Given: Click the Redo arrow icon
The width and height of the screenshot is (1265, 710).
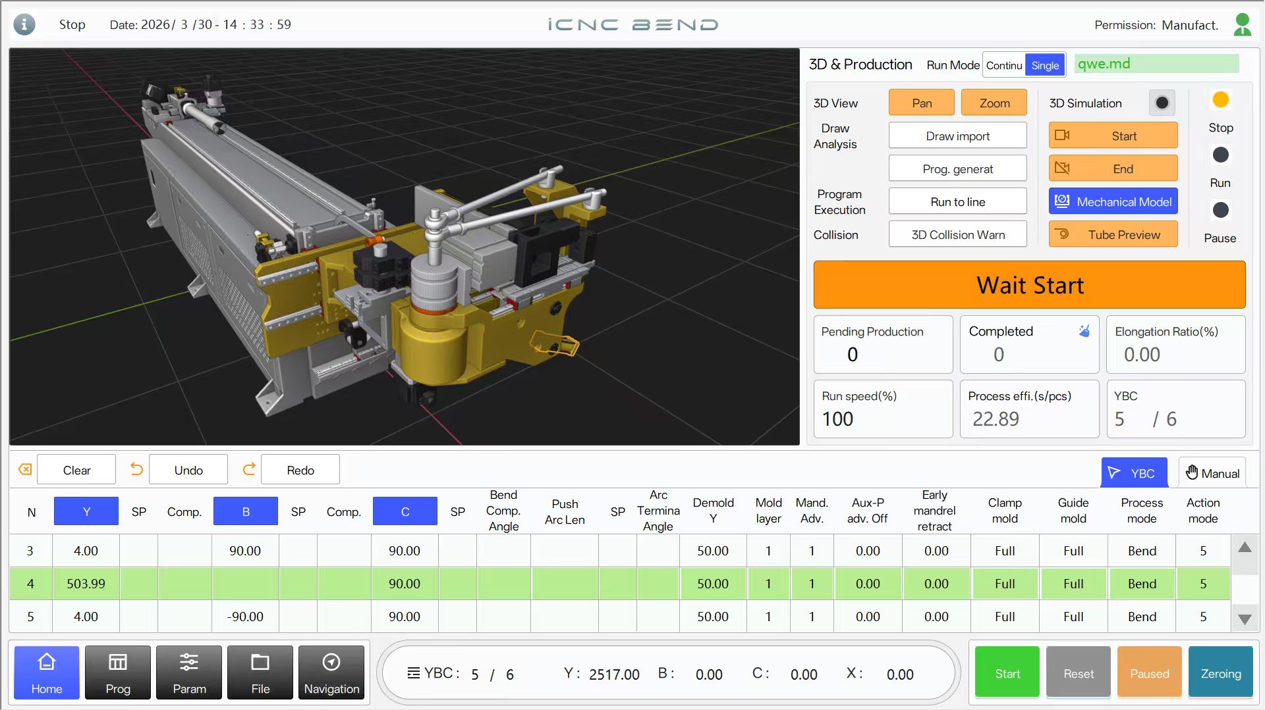Looking at the screenshot, I should tap(248, 469).
